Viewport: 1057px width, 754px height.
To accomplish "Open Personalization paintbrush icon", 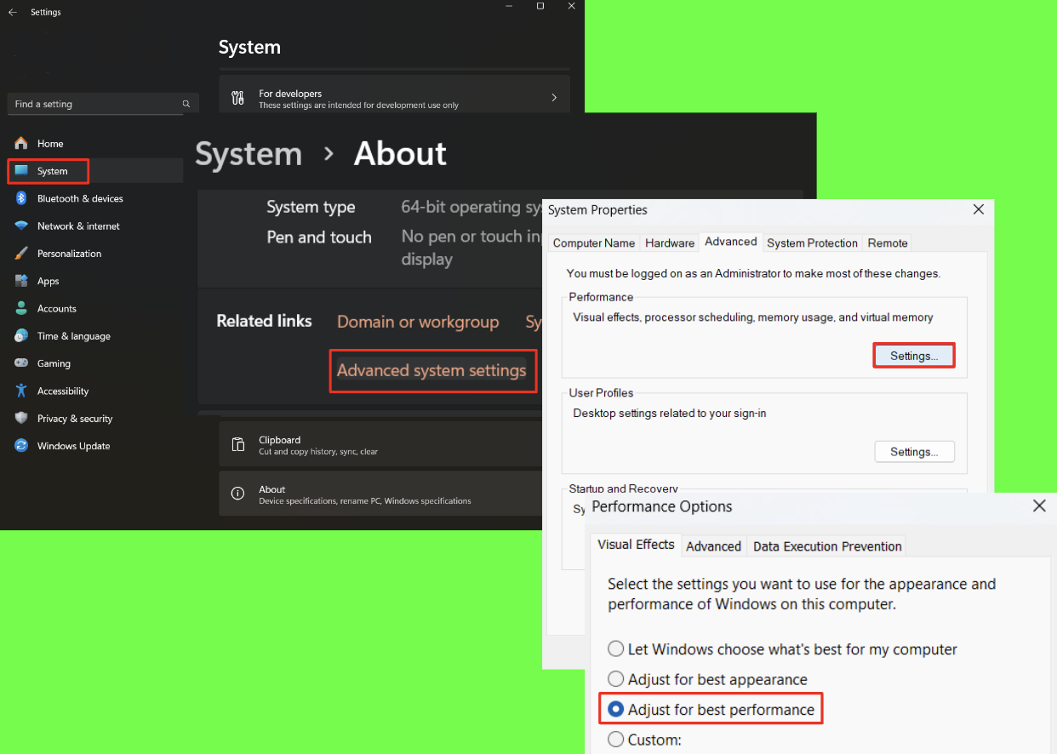I will point(21,254).
